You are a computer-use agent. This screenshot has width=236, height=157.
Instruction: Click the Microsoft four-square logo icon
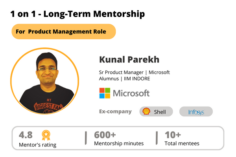coord(105,93)
